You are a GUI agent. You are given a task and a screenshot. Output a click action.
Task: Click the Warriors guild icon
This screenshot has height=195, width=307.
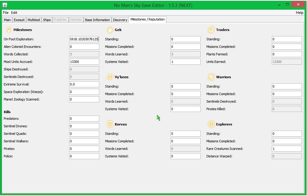tap(211, 77)
